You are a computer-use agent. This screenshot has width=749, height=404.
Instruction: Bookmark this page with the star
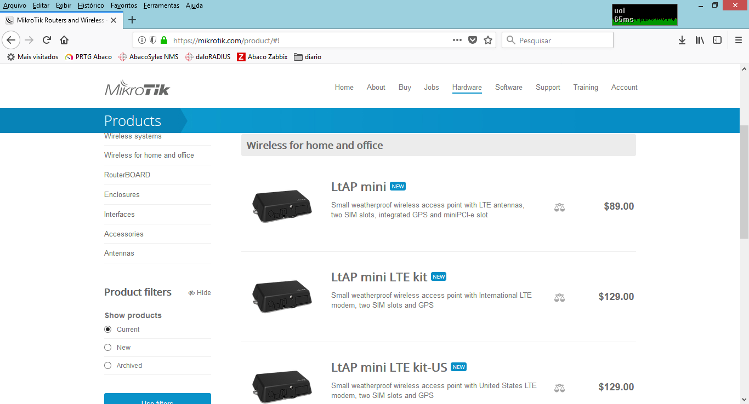pyautogui.click(x=488, y=40)
